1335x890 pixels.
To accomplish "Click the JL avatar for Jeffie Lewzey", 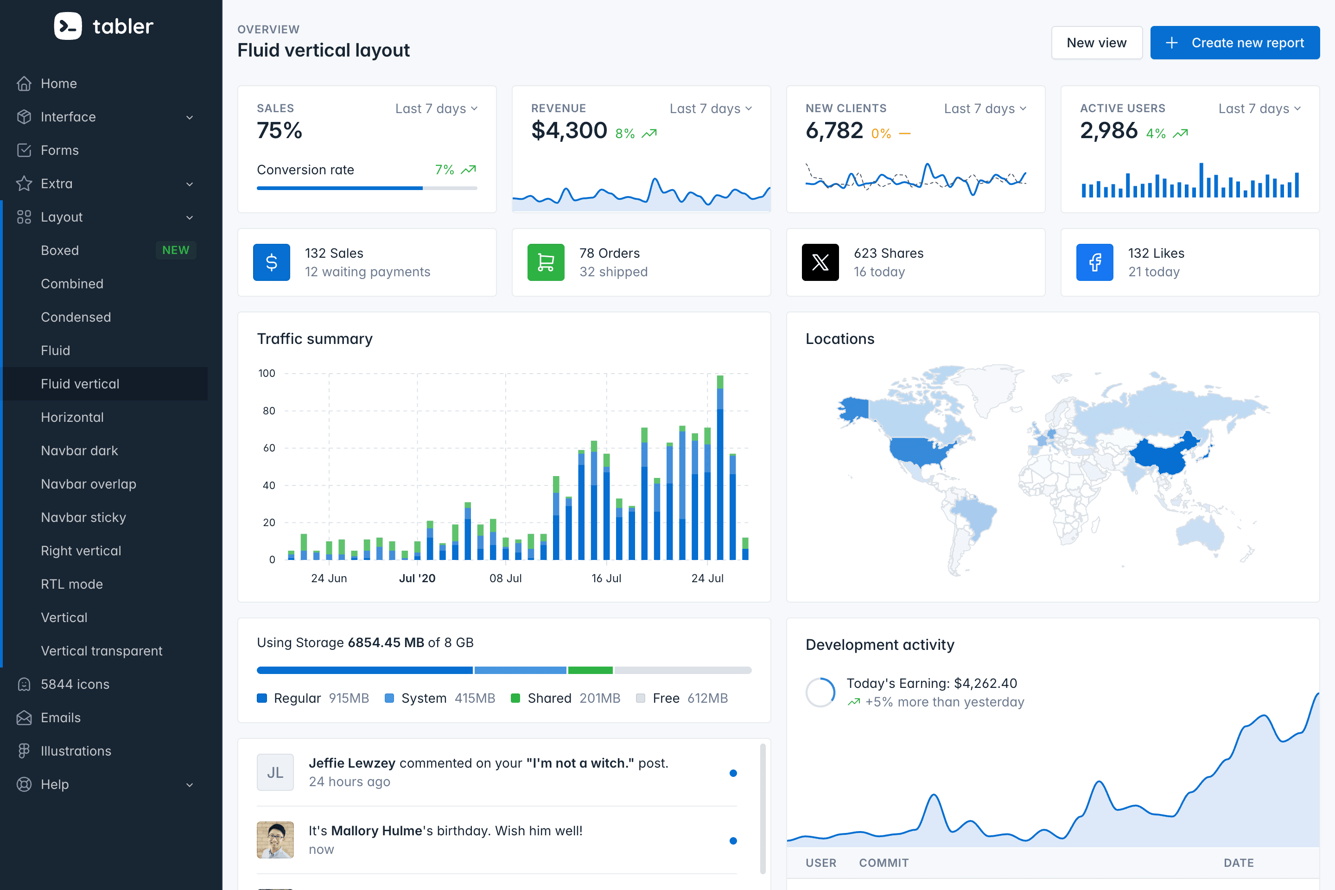I will click(275, 772).
